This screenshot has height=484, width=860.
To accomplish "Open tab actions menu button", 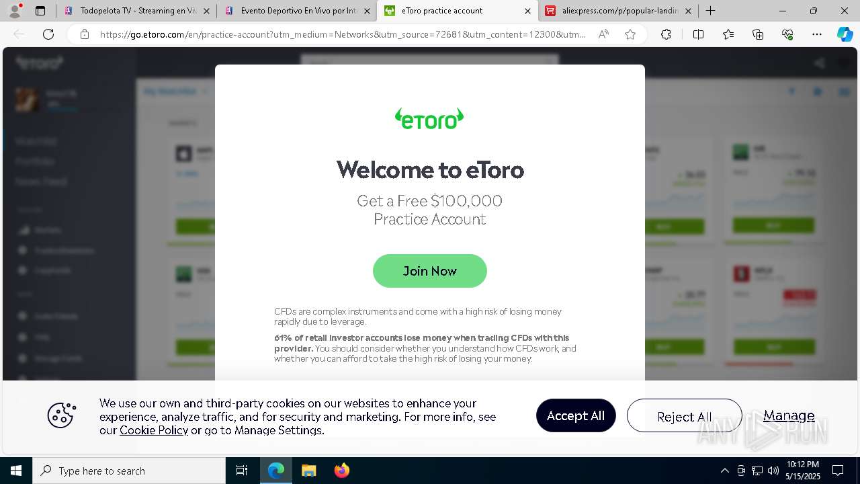I will [x=40, y=11].
